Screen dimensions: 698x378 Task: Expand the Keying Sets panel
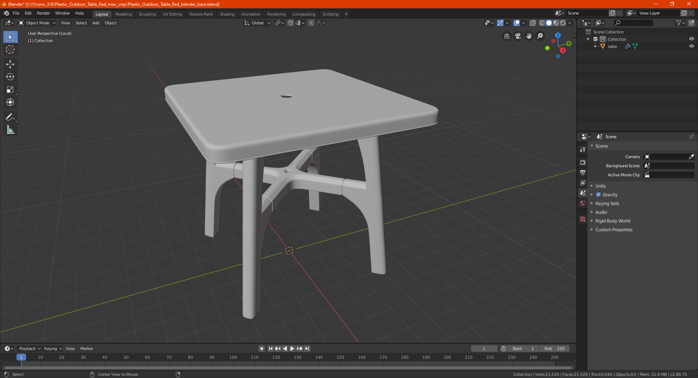[x=607, y=204]
